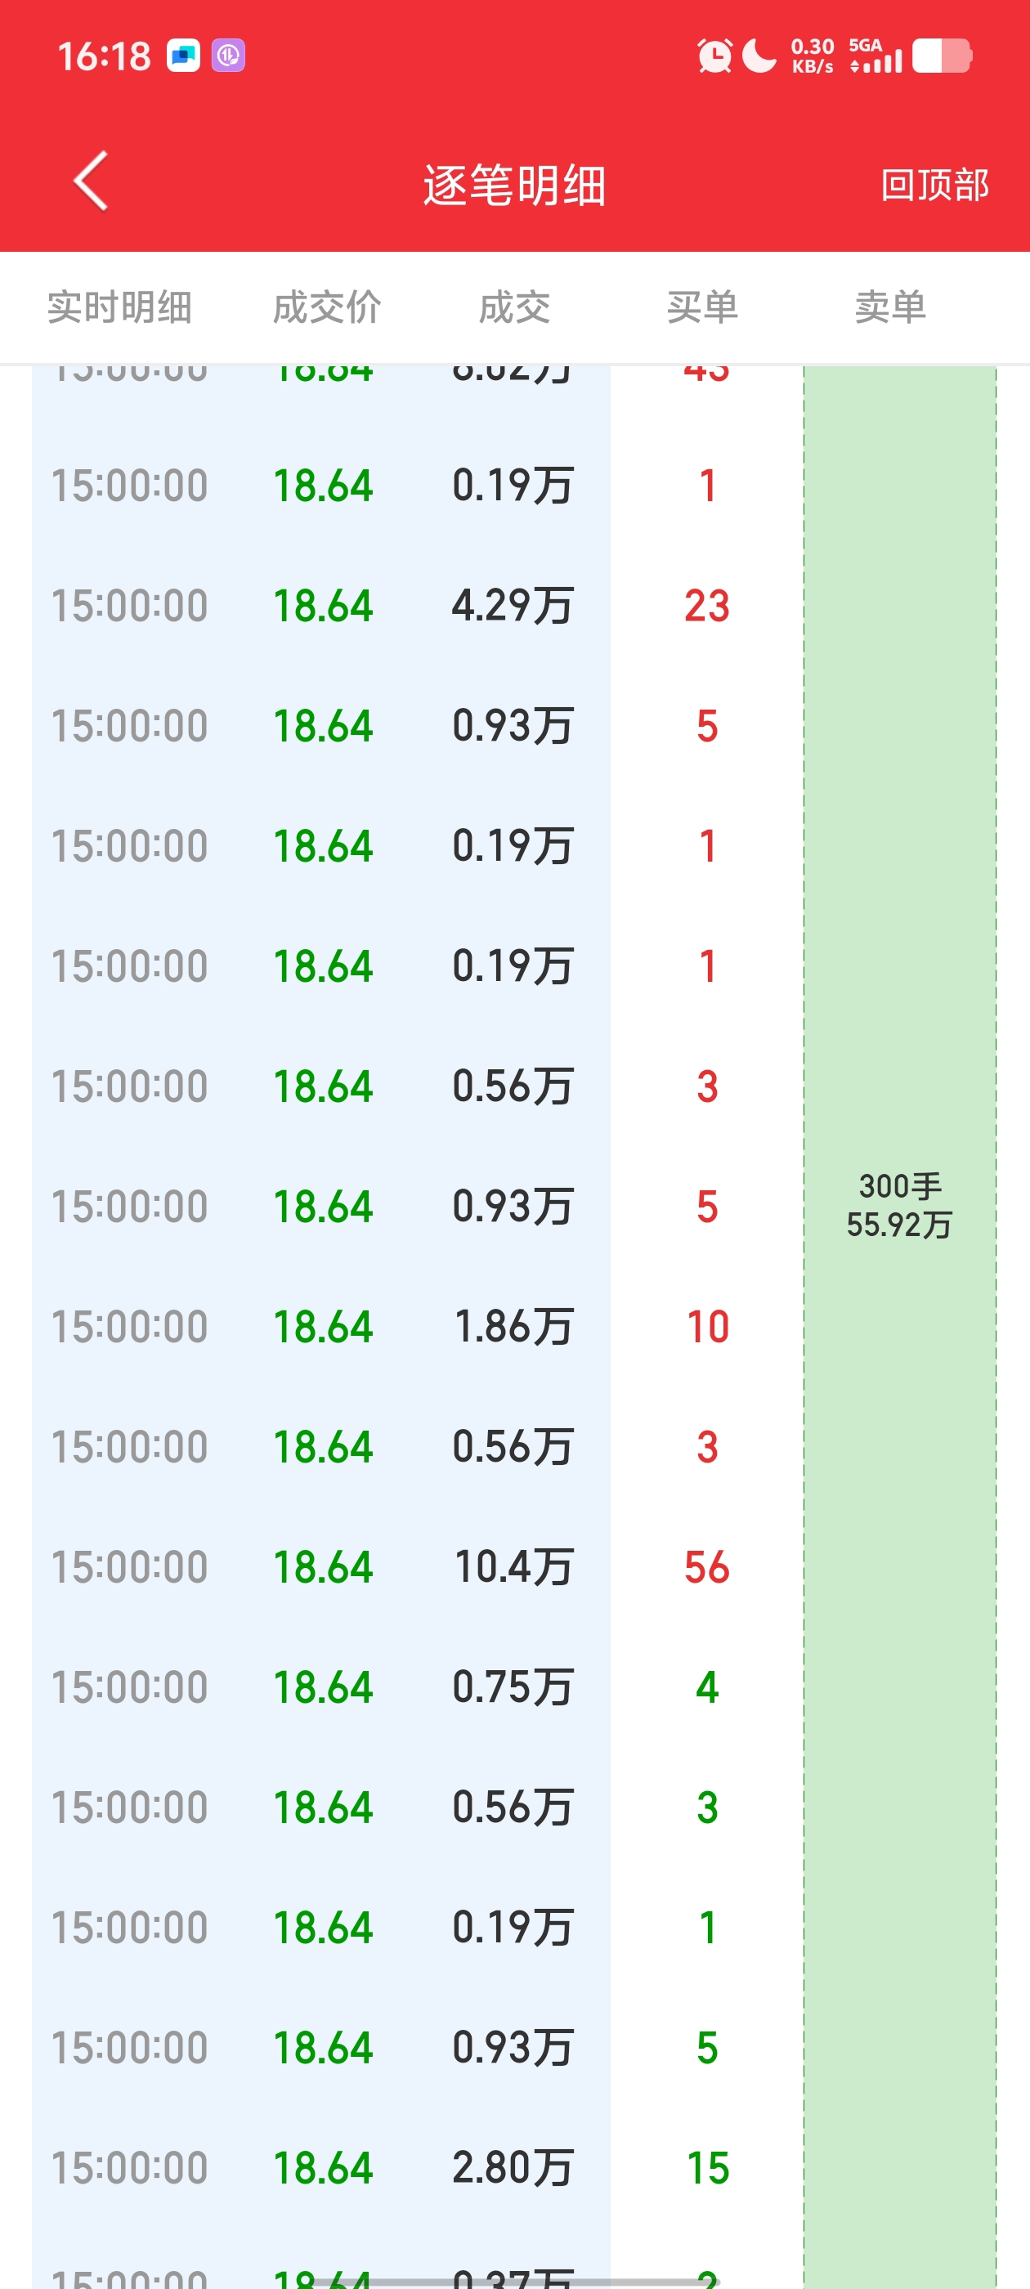Tap the 0.30 KB/s network speed indicator
This screenshot has height=2289, width=1030.
813,55
